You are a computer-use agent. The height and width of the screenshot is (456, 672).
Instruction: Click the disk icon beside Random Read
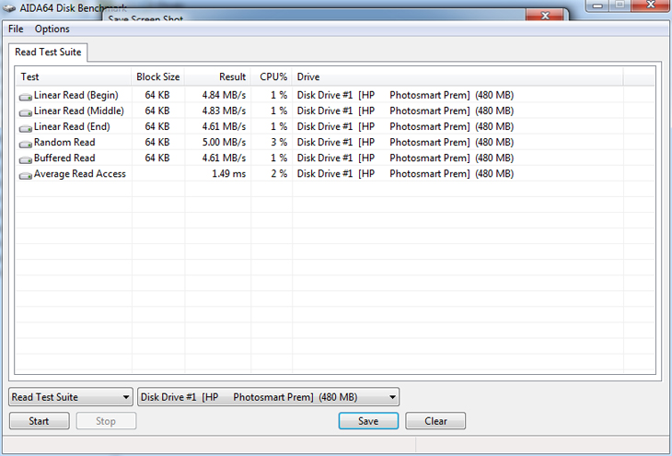[26, 143]
